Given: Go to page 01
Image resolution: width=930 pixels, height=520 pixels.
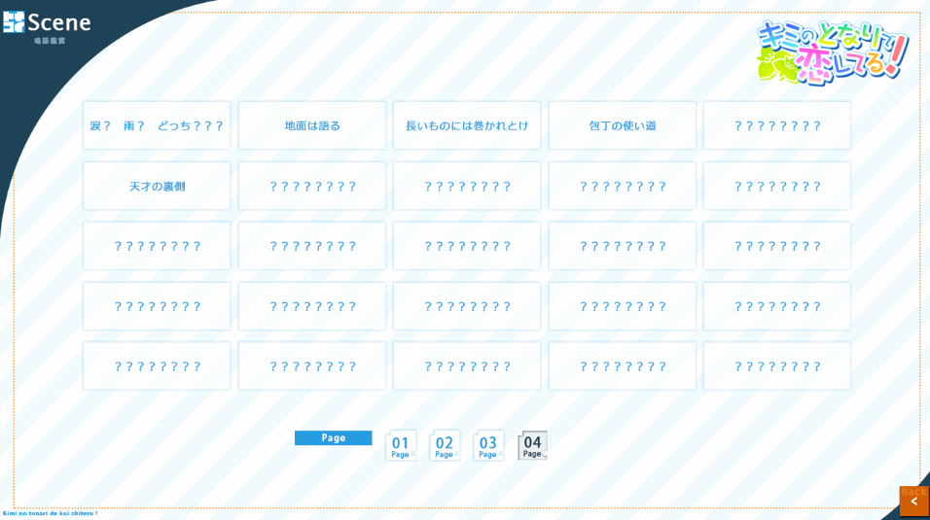Looking at the screenshot, I should coord(401,446).
